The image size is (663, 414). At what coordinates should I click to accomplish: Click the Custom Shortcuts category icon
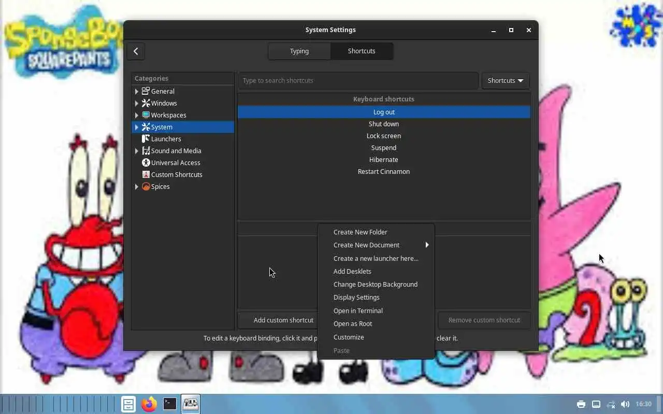[x=146, y=174]
